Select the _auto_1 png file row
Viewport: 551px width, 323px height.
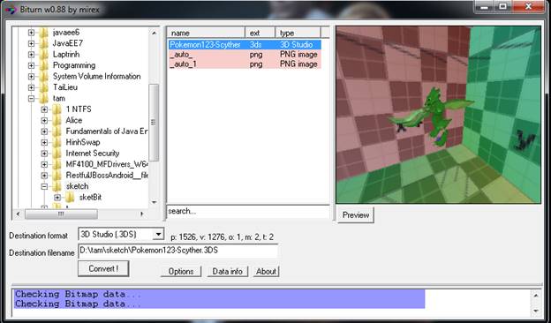coord(245,64)
